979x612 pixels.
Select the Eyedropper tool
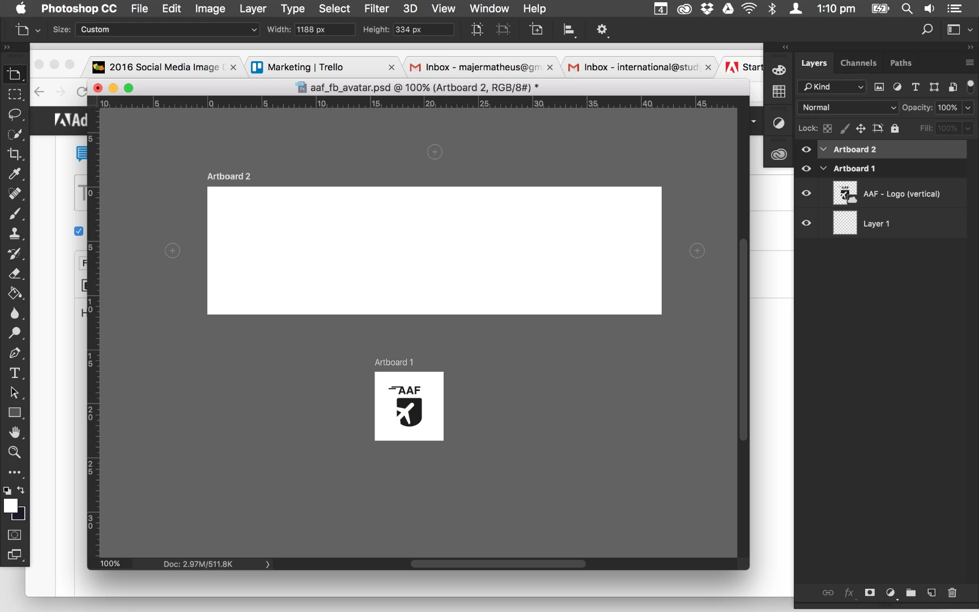click(x=15, y=174)
